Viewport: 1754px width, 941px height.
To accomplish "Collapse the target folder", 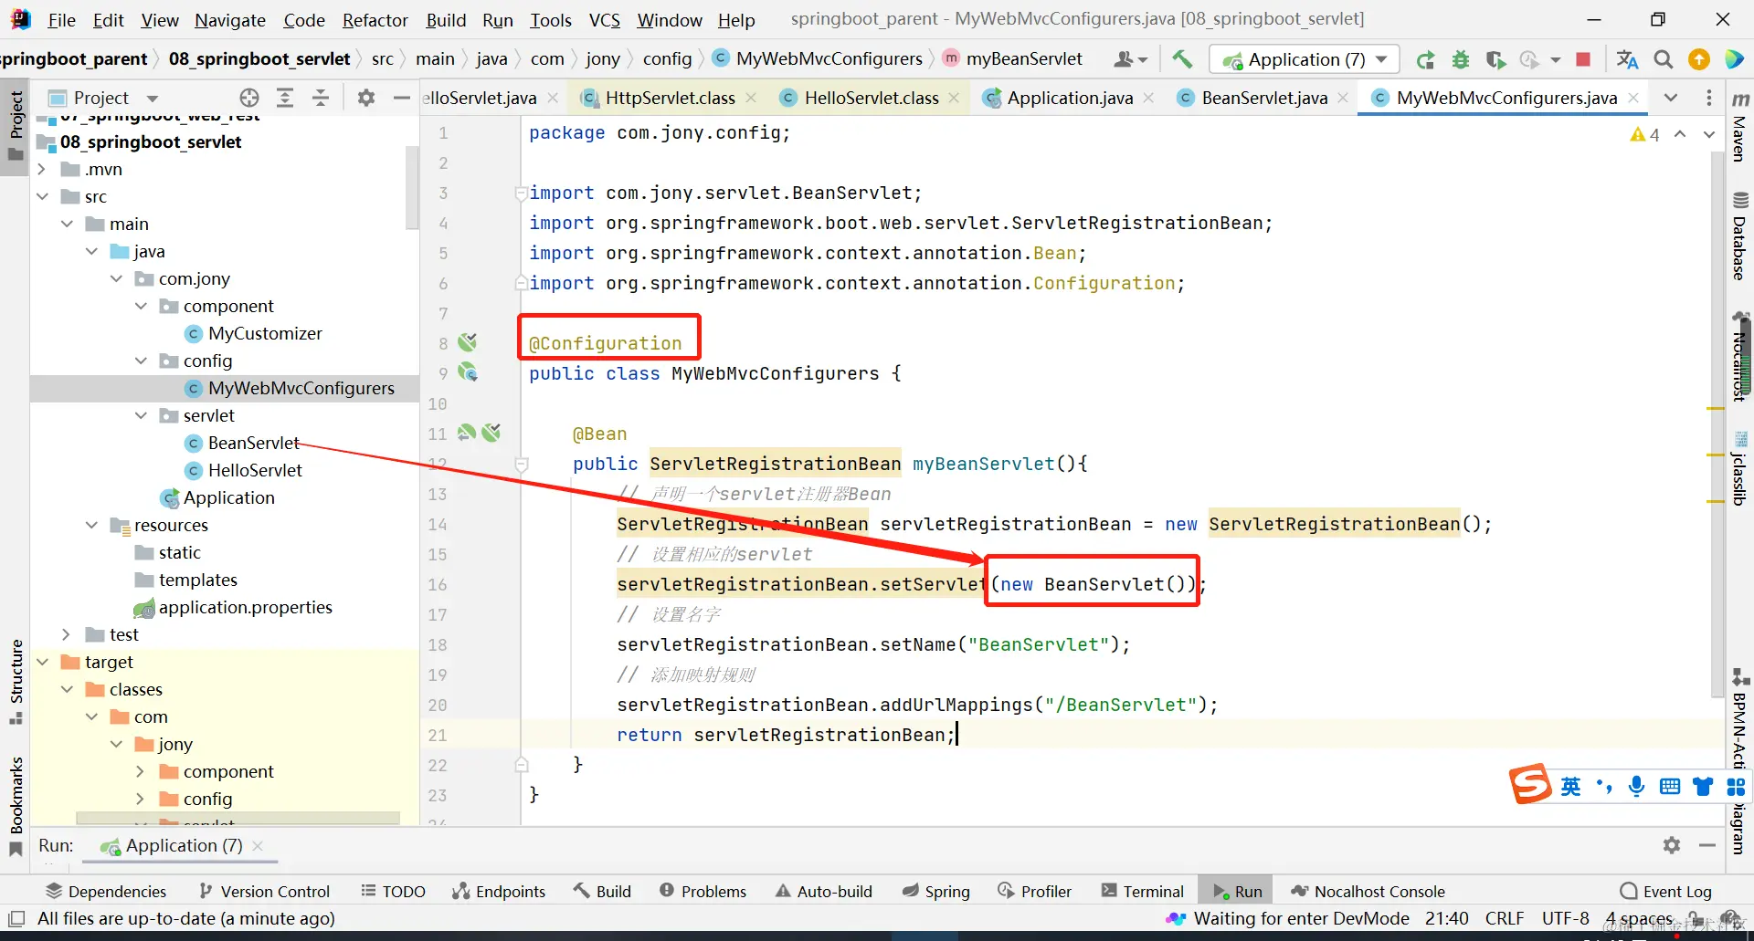I will (x=42, y=662).
